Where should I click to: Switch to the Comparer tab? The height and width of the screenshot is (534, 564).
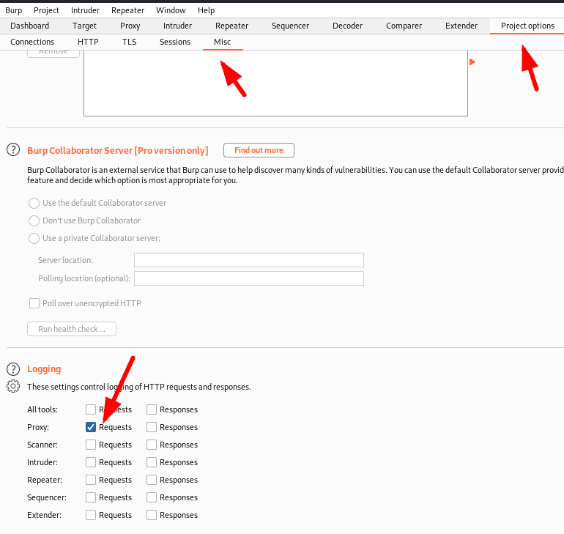point(404,26)
